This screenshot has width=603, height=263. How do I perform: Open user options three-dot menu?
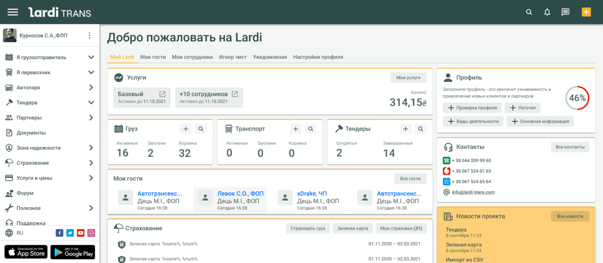[90, 36]
